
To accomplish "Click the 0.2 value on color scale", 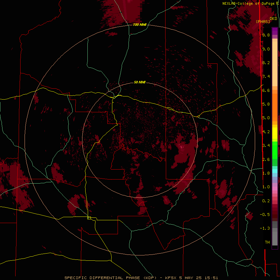I will pyautogui.click(x=266, y=201).
